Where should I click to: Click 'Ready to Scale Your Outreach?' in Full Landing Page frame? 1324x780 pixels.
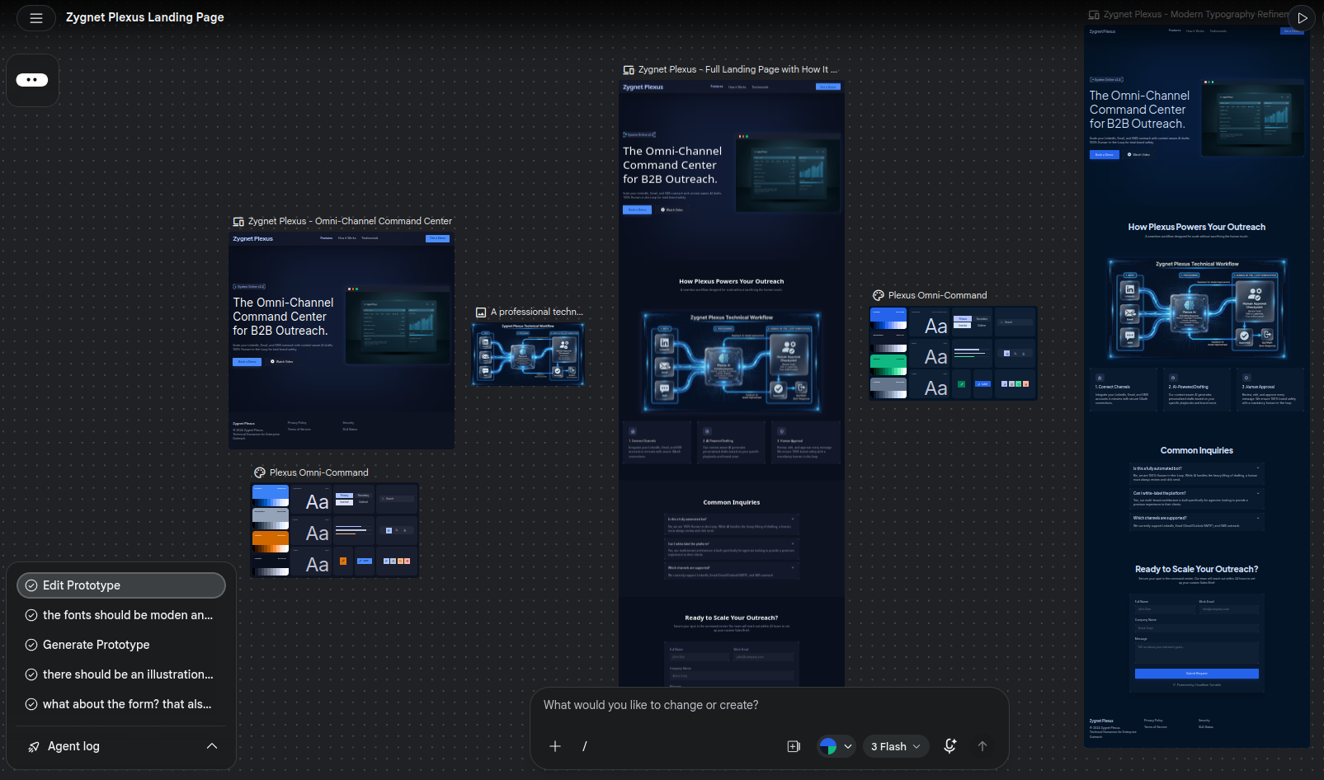click(x=732, y=618)
